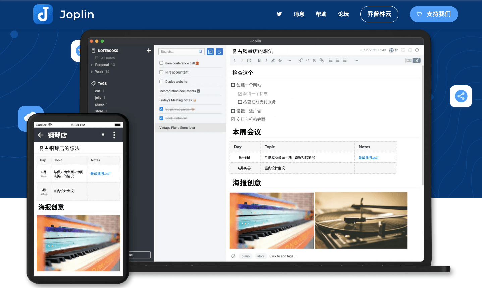Check the Deploy website to-do
This screenshot has height=288, width=482.
point(161,81)
